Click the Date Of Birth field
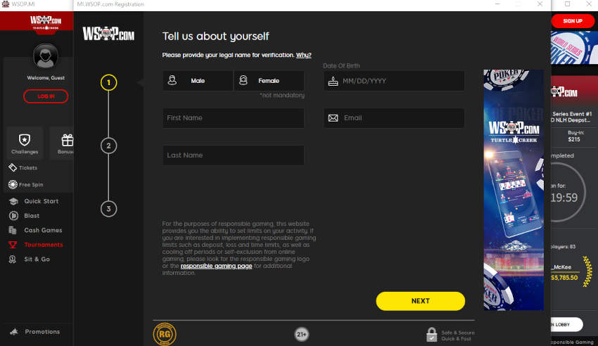This screenshot has height=346, width=598. coord(394,81)
